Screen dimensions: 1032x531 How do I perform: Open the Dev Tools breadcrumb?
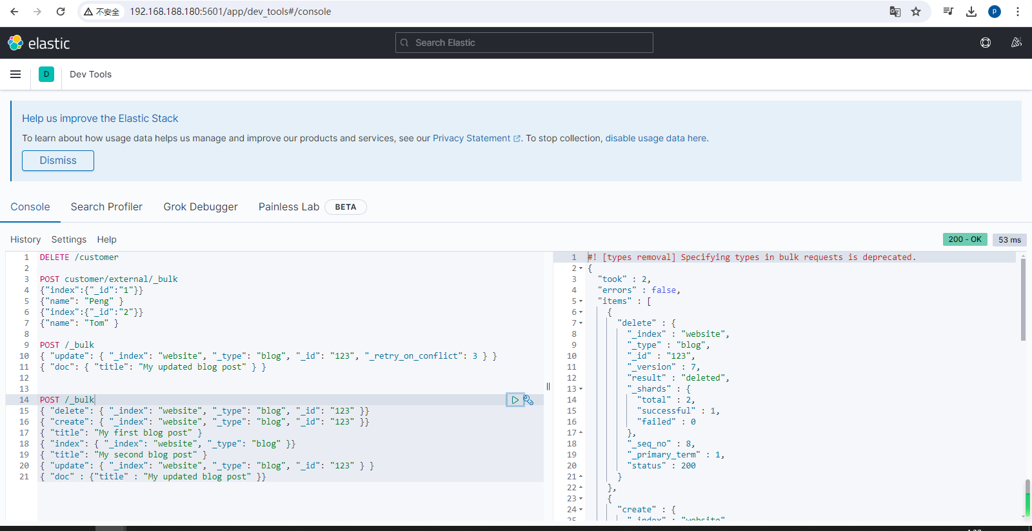pos(90,74)
